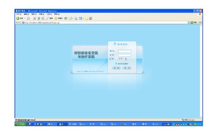Click the 链接 links label right of Go
The image size is (216, 130).
(200, 22)
